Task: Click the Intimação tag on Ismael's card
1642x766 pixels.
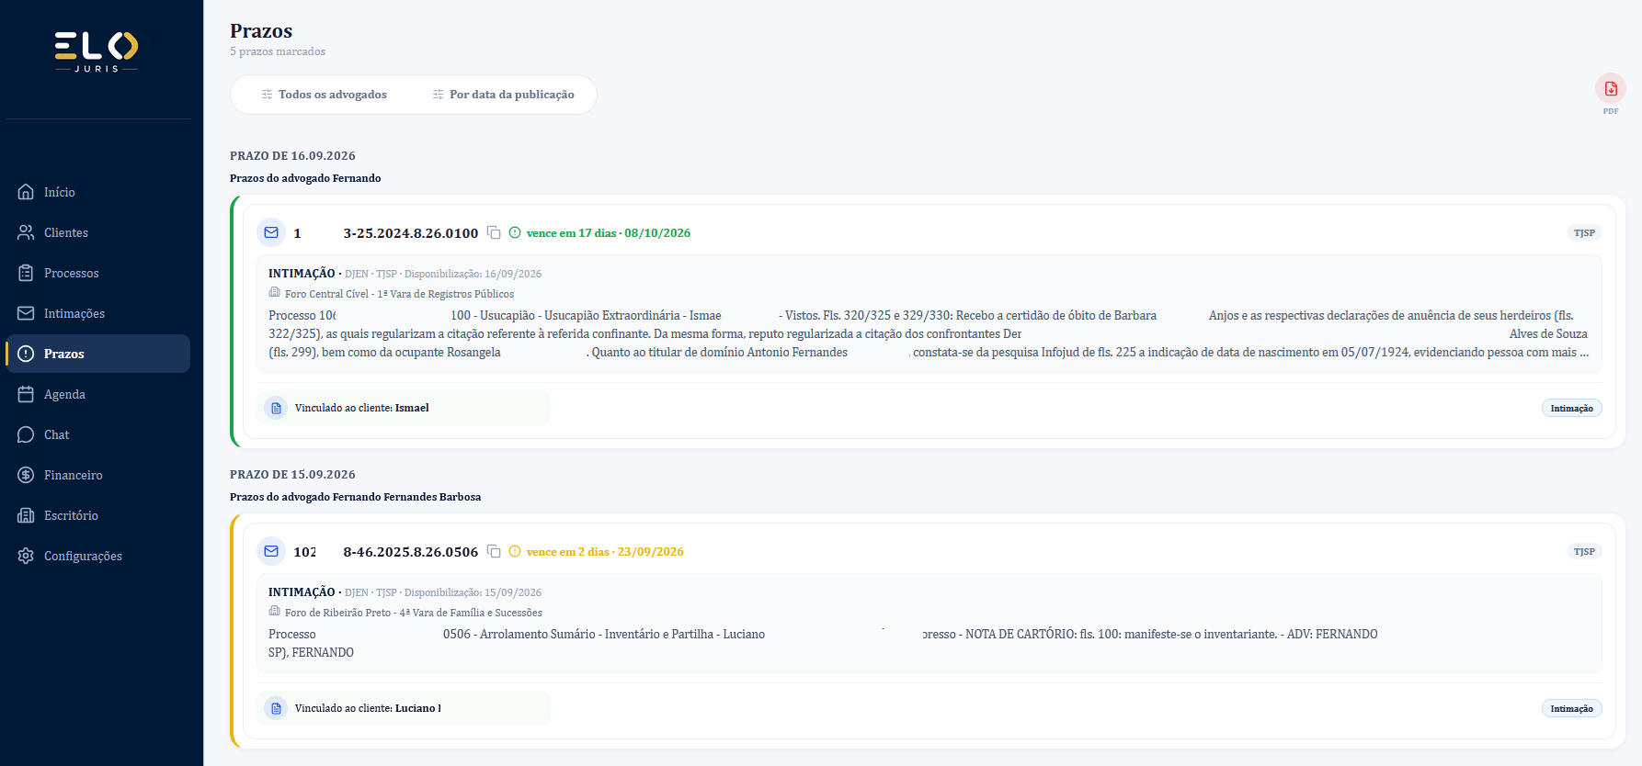Action: 1571,408
